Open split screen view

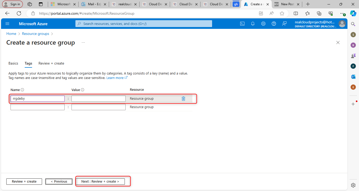tap(296, 13)
